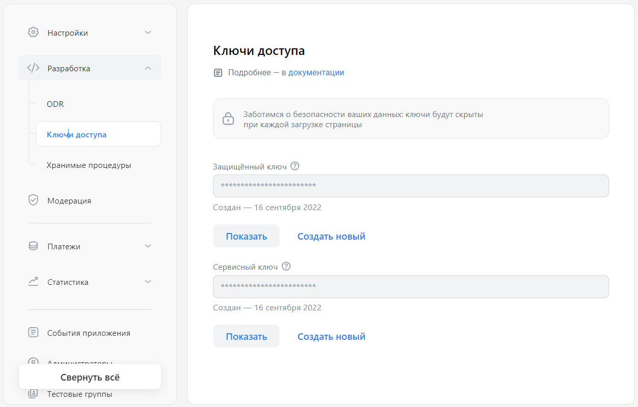The width and height of the screenshot is (638, 407).
Task: Open Платежи via the database icon
Action: (33, 246)
